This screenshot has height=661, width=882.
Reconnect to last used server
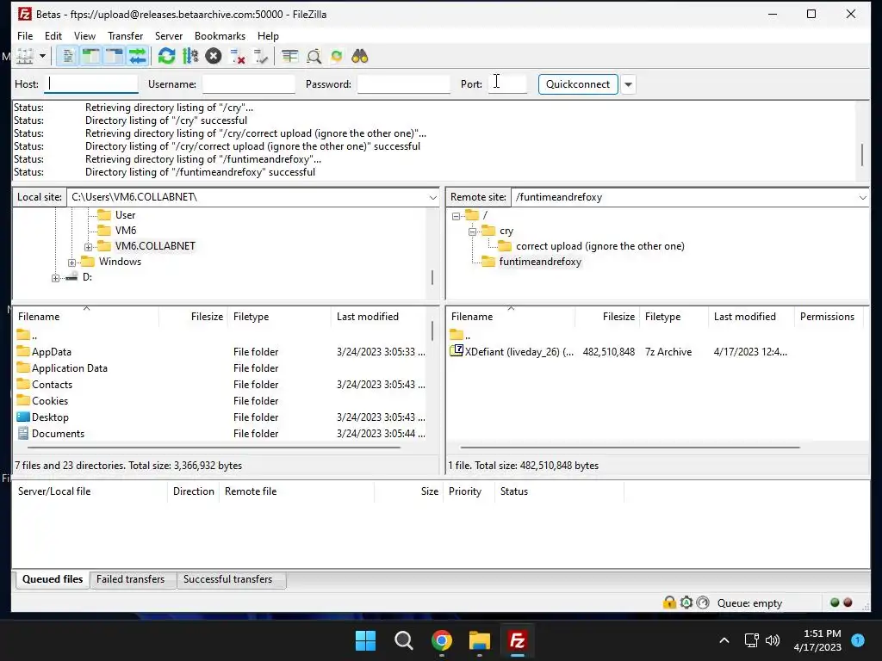pyautogui.click(x=260, y=56)
